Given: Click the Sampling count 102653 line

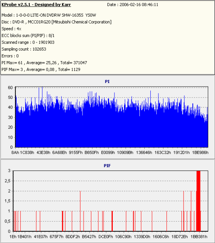Looking at the screenshot, I should [x=24, y=49].
